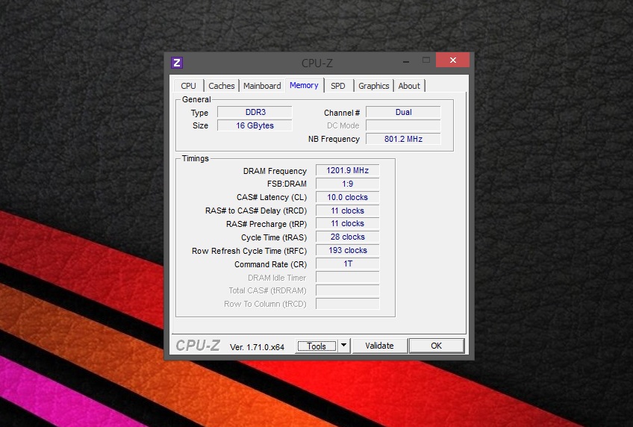The image size is (633, 427).
Task: Click the FSB:DRAM ratio 1:9 value
Action: coord(348,184)
